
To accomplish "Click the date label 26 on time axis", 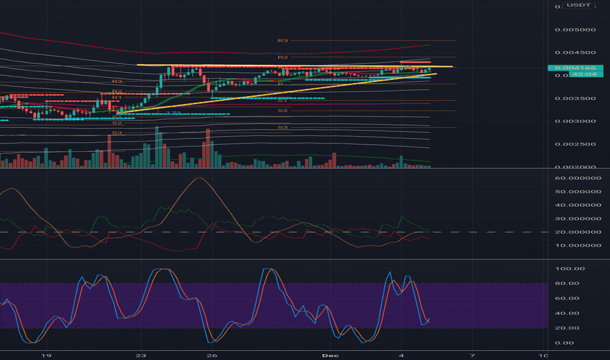I will (211, 355).
